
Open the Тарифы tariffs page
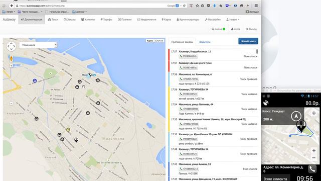point(106,20)
